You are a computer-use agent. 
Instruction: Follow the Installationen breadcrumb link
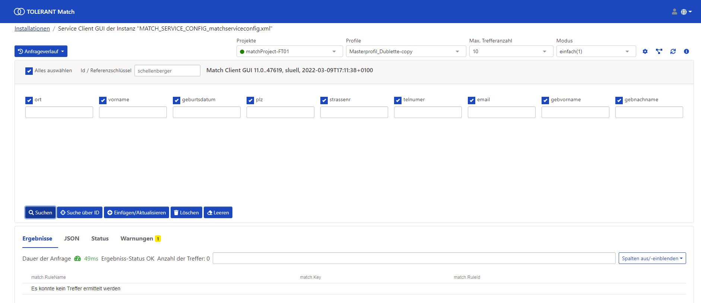32,29
